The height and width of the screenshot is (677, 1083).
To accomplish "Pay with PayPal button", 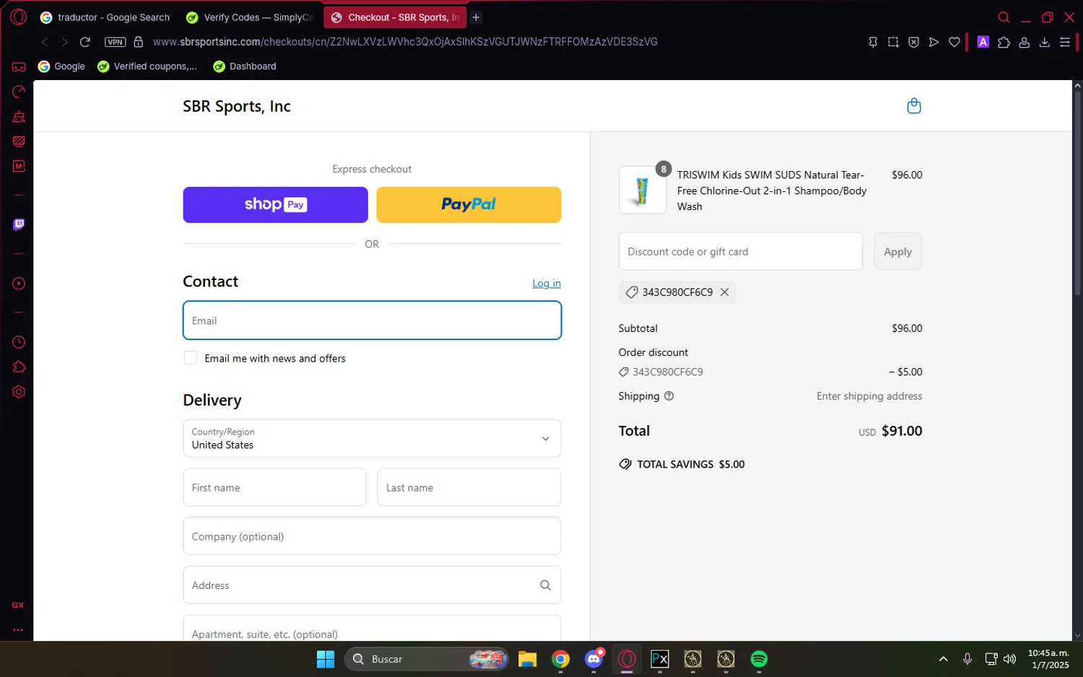I will click(469, 205).
